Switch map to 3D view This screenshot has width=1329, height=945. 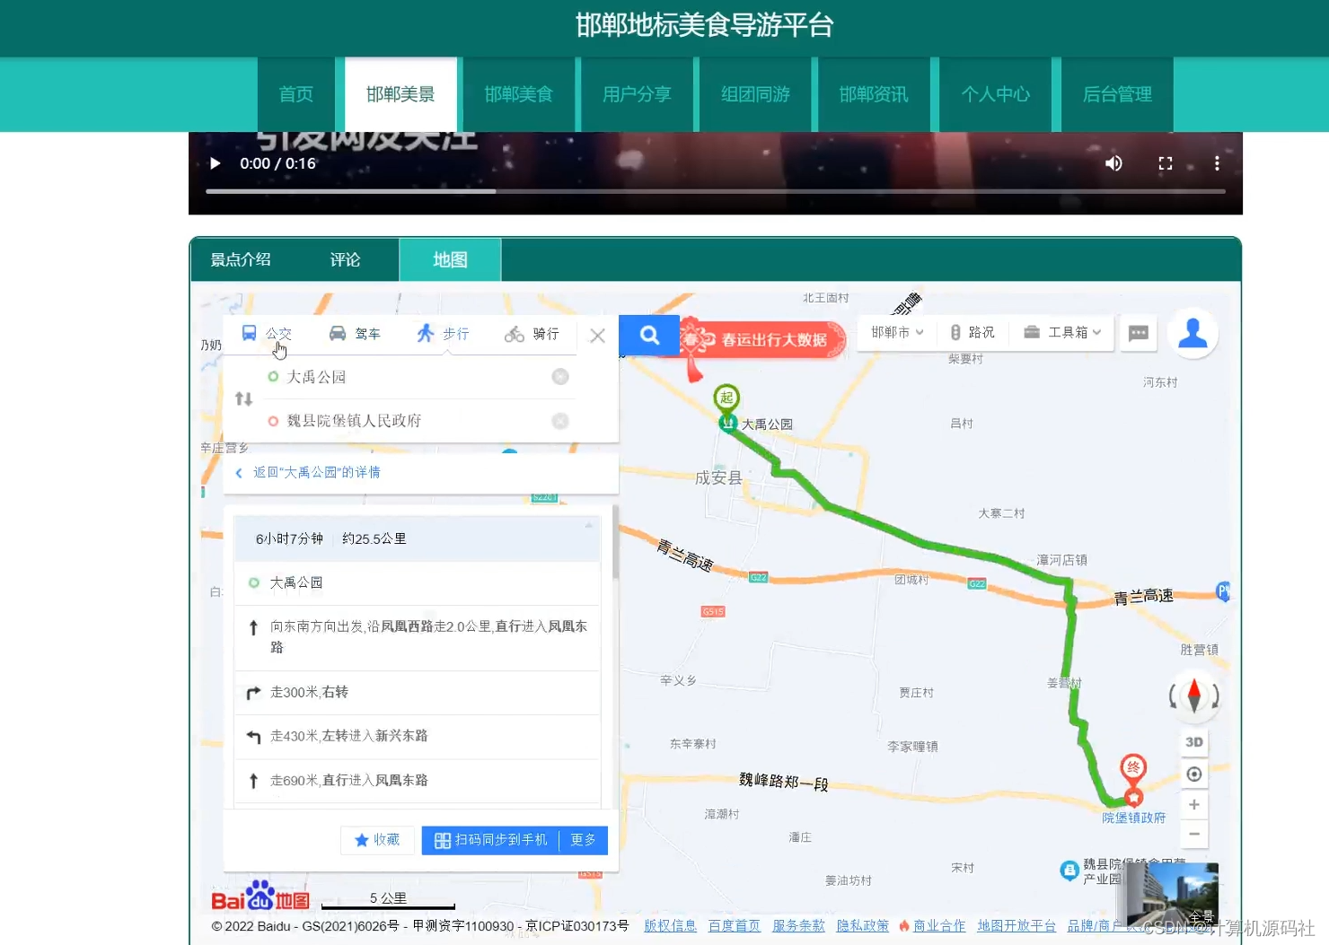[1193, 742]
